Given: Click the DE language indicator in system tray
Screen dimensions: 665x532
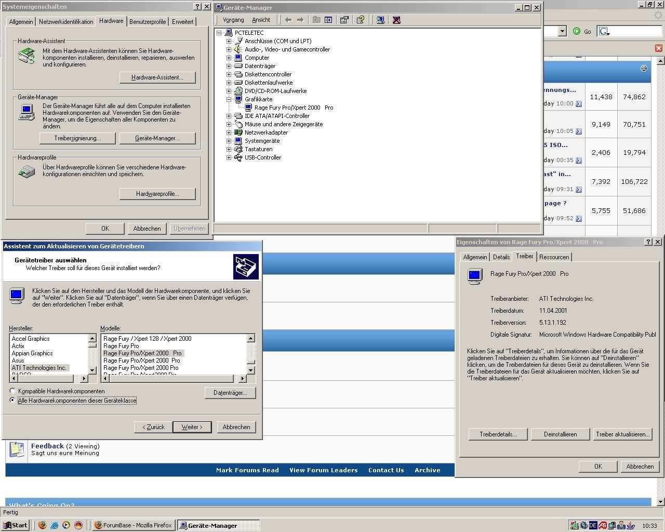Looking at the screenshot, I should tap(593, 526).
